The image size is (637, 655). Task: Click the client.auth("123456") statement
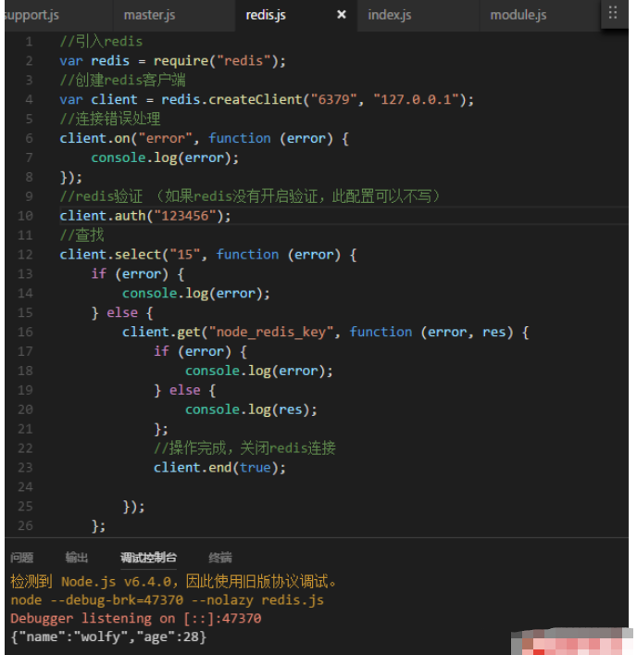click(x=144, y=216)
